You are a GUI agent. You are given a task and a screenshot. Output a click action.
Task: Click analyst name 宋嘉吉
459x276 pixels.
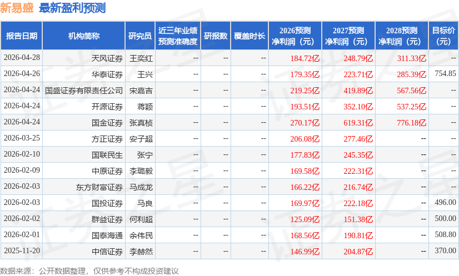coord(141,91)
